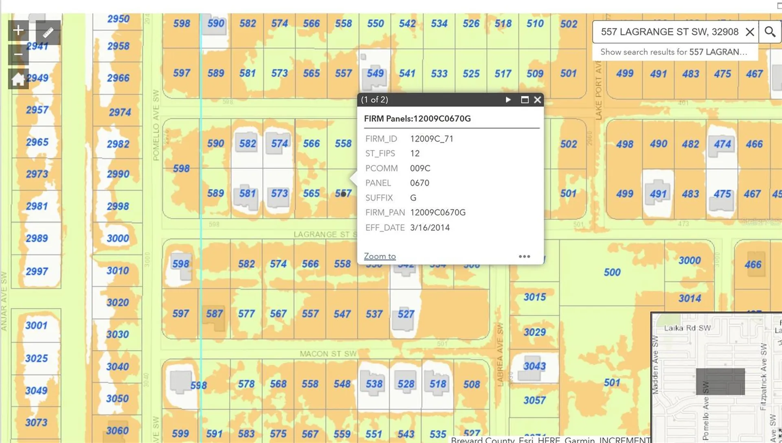Click FIRM_PAN value 12009C0670G
The height and width of the screenshot is (443, 782).
point(437,213)
